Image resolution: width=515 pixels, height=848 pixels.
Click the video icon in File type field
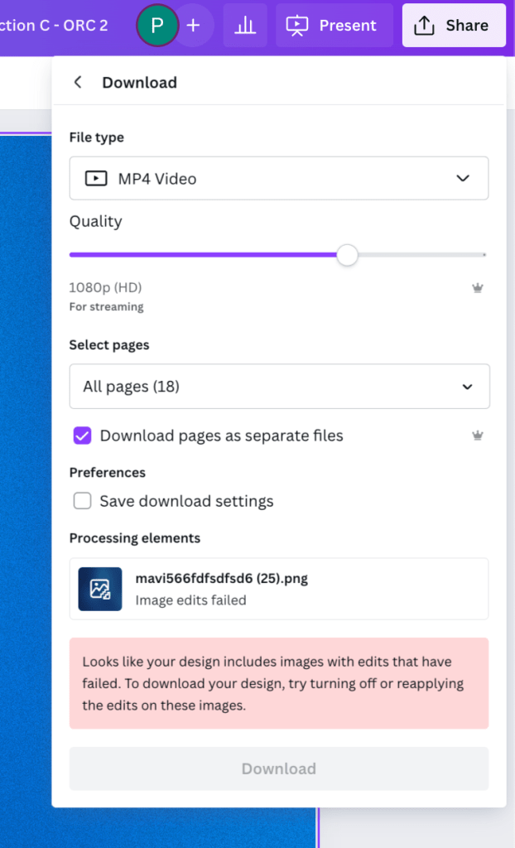point(96,179)
